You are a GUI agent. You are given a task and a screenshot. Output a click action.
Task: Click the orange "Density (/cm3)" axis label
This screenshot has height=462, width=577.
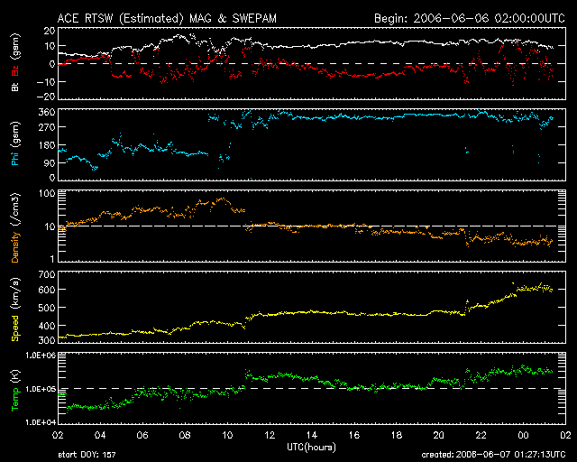[x=15, y=227]
